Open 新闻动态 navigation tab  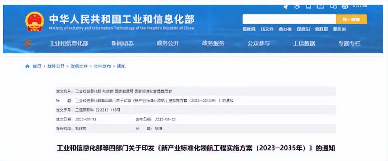[122, 43]
